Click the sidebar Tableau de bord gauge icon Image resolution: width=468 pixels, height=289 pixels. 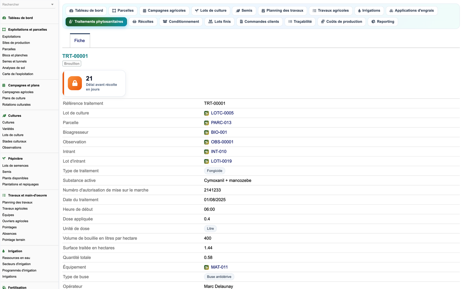[4, 18]
